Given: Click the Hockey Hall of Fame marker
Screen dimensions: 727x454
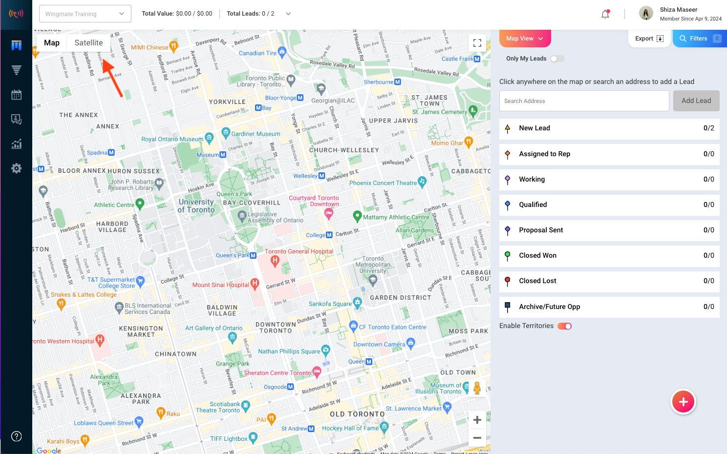Looking at the screenshot, I should (x=384, y=427).
